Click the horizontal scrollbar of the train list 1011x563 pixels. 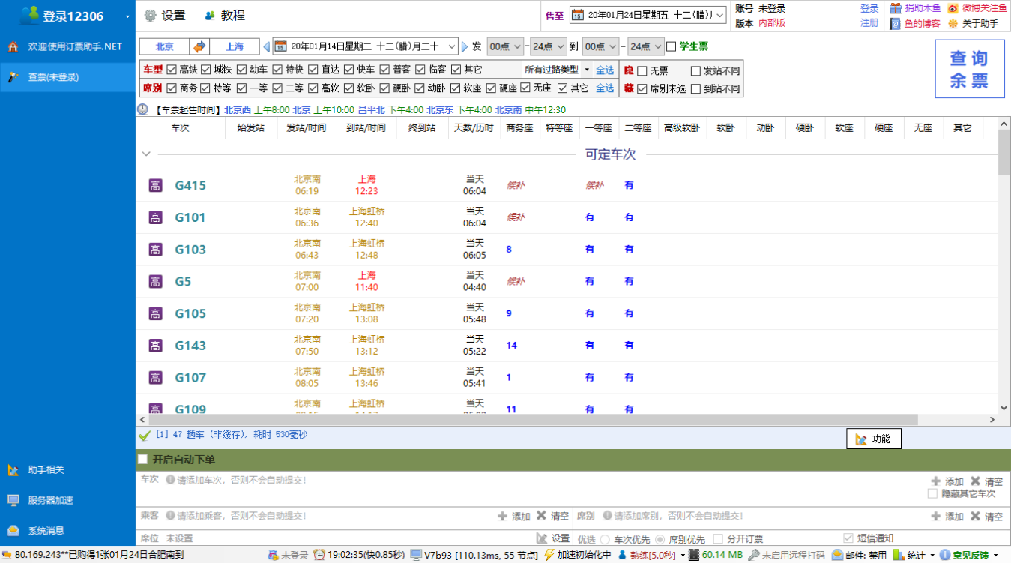pyautogui.click(x=568, y=420)
